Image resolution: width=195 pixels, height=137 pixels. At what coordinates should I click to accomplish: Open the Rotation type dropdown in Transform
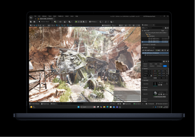coord(147,73)
